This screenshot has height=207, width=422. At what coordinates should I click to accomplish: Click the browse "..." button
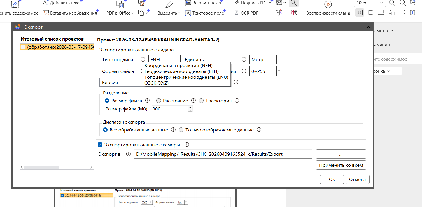[x=341, y=154]
